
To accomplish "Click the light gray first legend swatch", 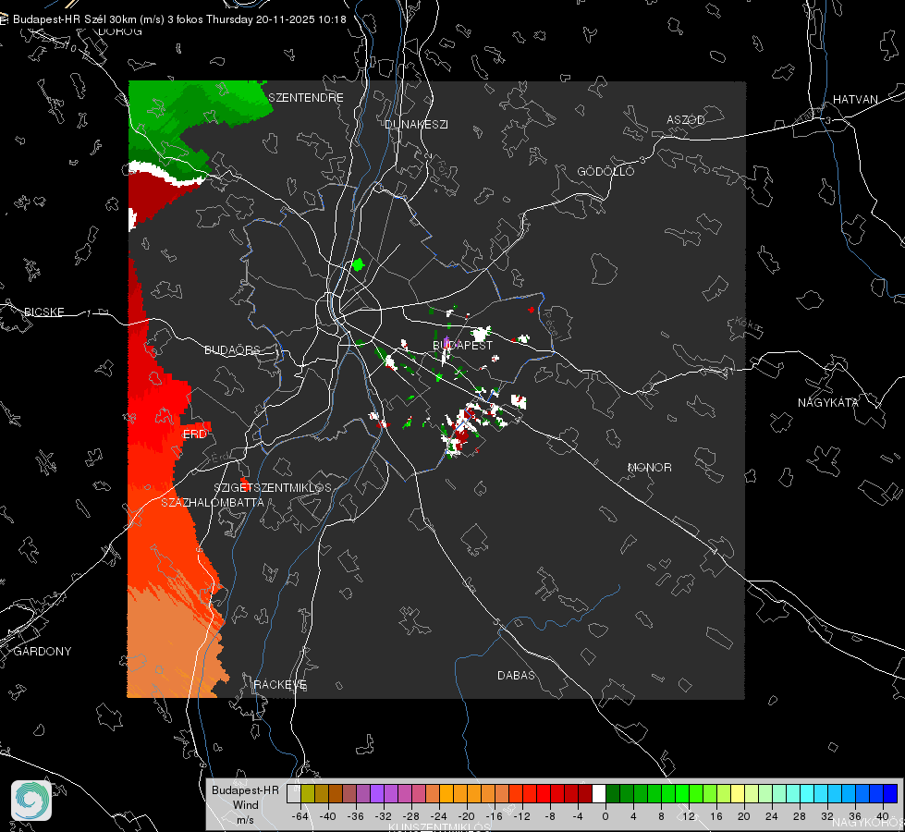I will (x=294, y=794).
